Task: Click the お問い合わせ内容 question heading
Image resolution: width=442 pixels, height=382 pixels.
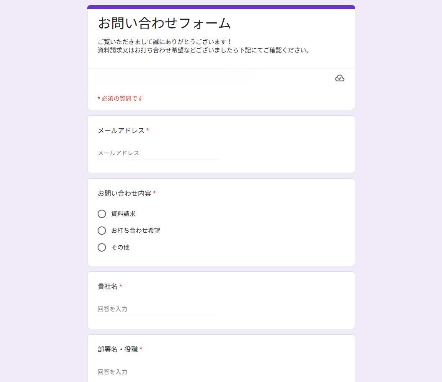Action: point(124,193)
